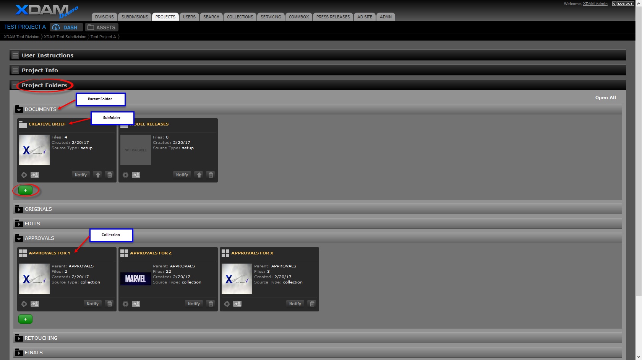Toggle the Project Info panel open
This screenshot has height=360, width=642.
[x=15, y=70]
